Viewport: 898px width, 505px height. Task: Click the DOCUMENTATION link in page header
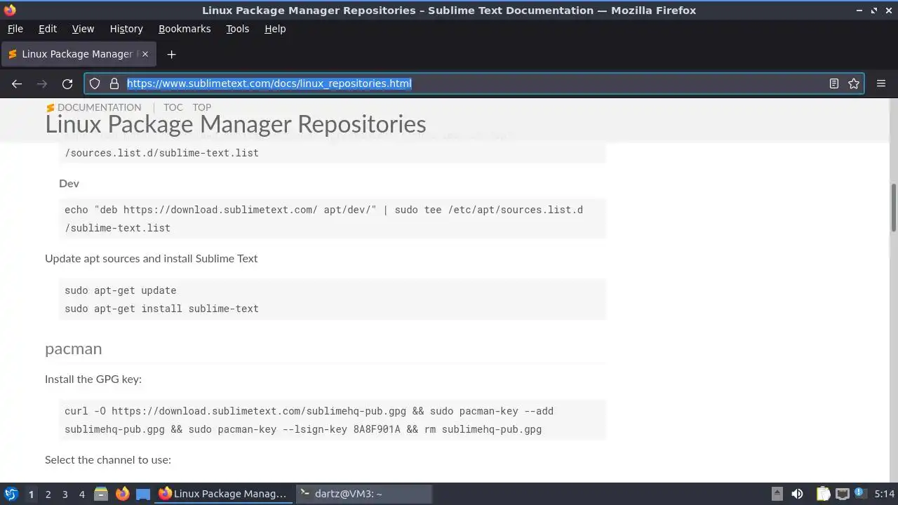[x=99, y=107]
